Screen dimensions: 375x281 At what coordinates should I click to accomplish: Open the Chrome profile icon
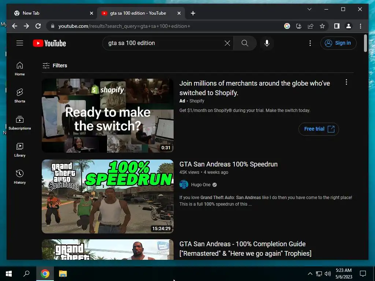click(349, 26)
